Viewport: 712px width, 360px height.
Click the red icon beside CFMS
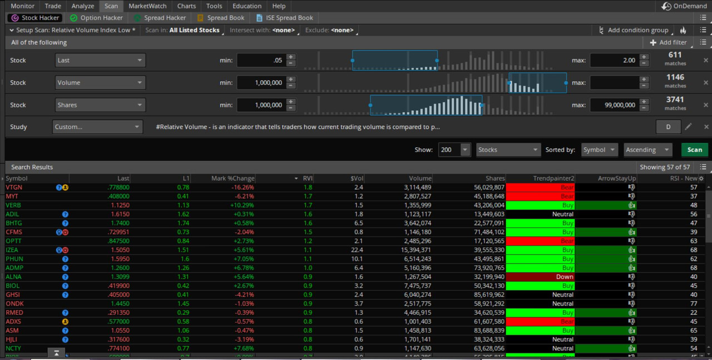[65, 232]
